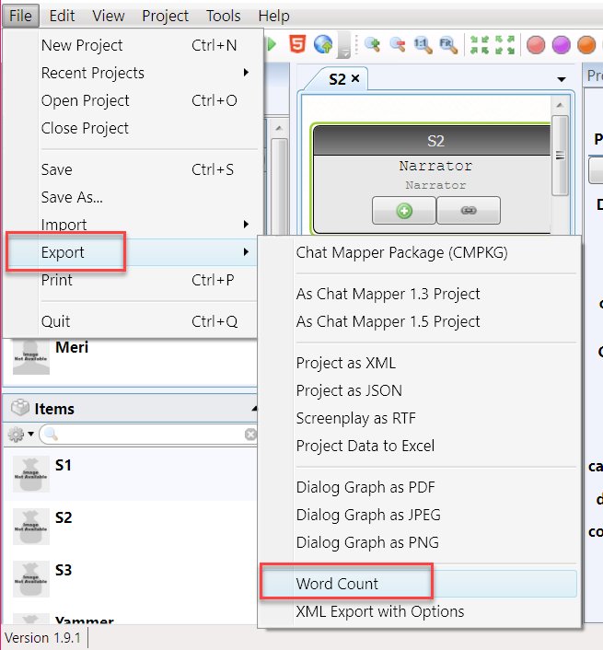This screenshot has height=650, width=603.
Task: Click left panel scrollbar up arrow
Action: (279, 129)
